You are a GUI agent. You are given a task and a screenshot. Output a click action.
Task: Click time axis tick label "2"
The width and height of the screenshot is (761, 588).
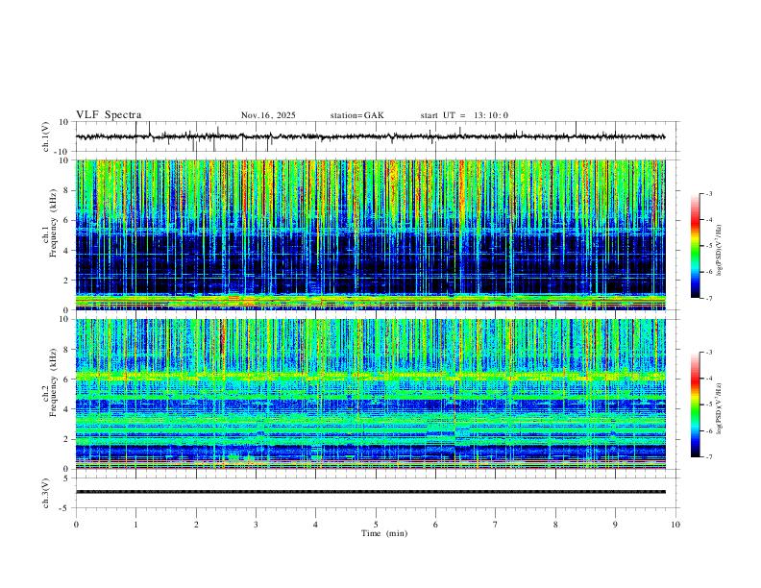(x=196, y=525)
